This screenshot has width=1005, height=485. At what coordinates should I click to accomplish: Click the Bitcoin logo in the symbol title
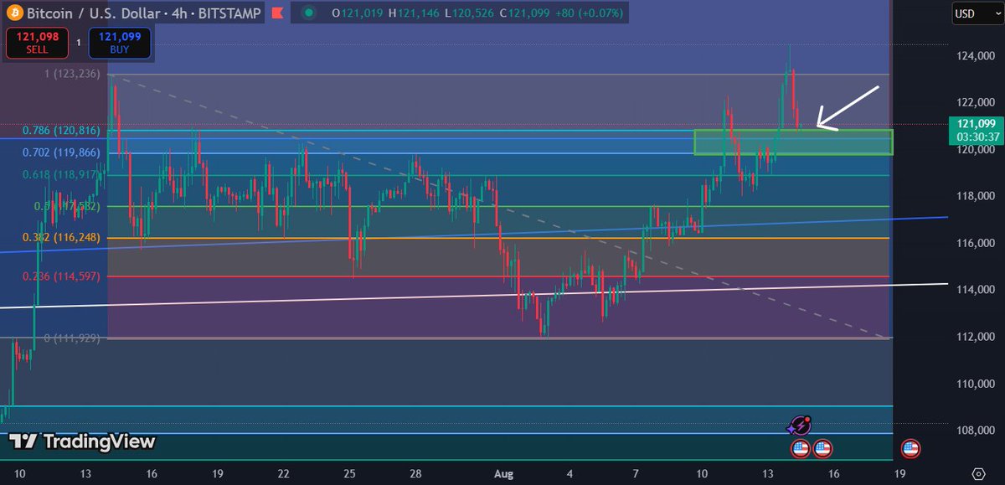click(x=13, y=13)
